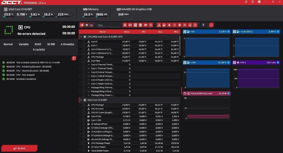Screen dimensions: 283x153
Task: Toggle the unknown hardware filter icon
Action: point(151,25)
